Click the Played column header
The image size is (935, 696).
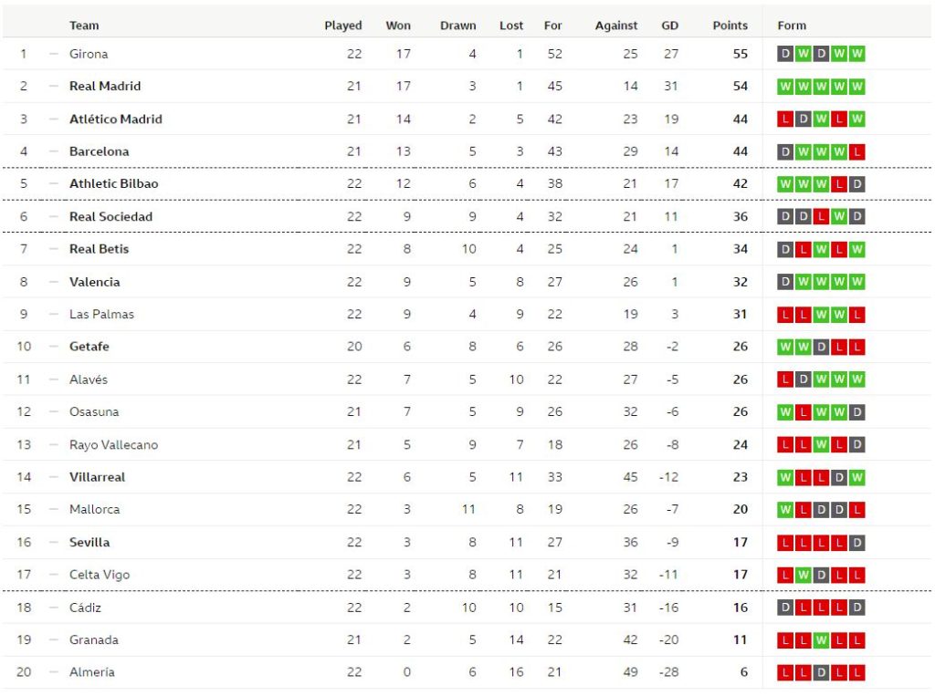tap(343, 26)
